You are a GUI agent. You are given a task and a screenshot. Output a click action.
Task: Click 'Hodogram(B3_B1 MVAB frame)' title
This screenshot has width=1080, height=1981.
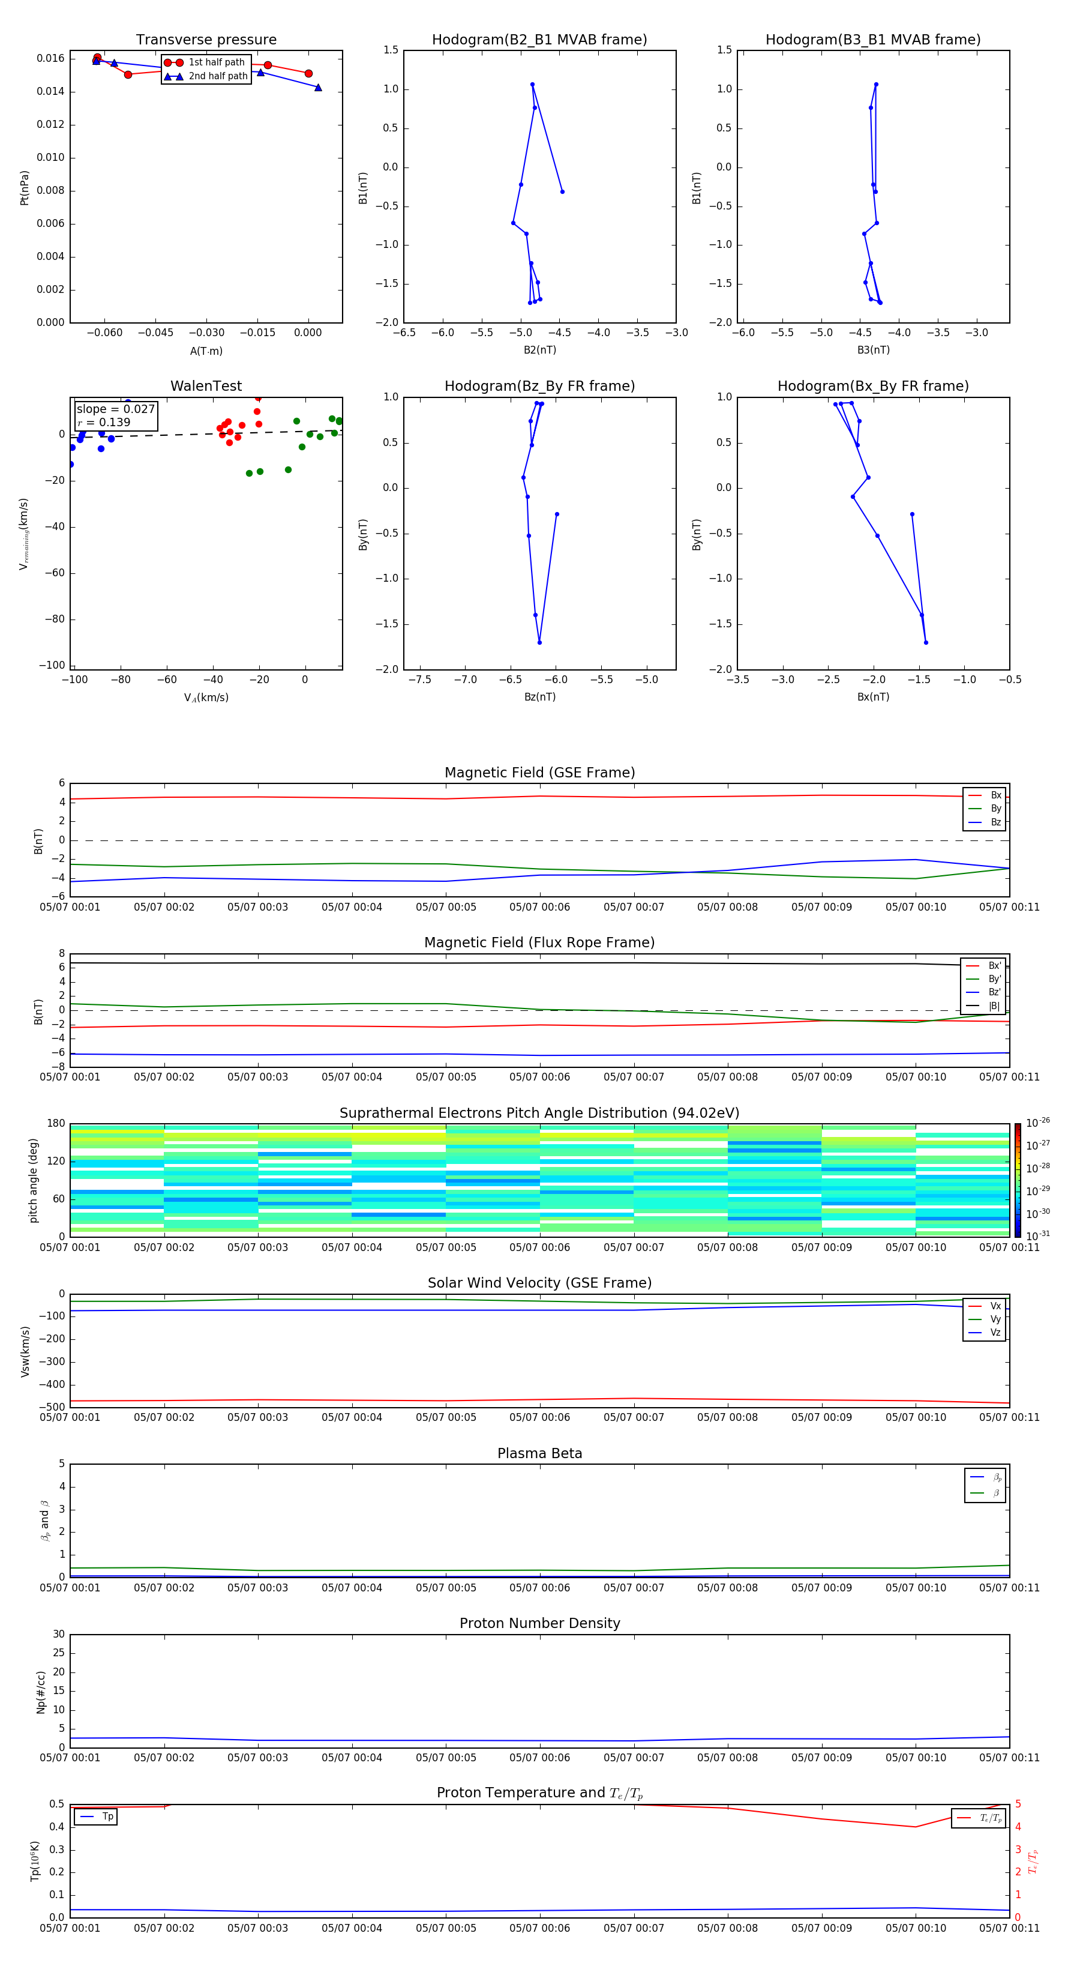(873, 40)
